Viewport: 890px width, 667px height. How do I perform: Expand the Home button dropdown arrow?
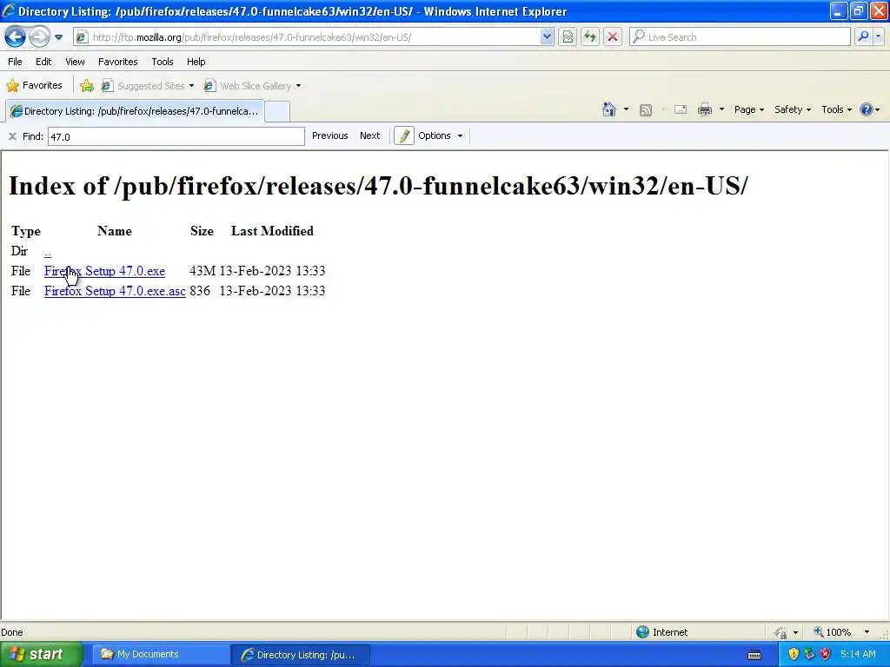pyautogui.click(x=626, y=109)
